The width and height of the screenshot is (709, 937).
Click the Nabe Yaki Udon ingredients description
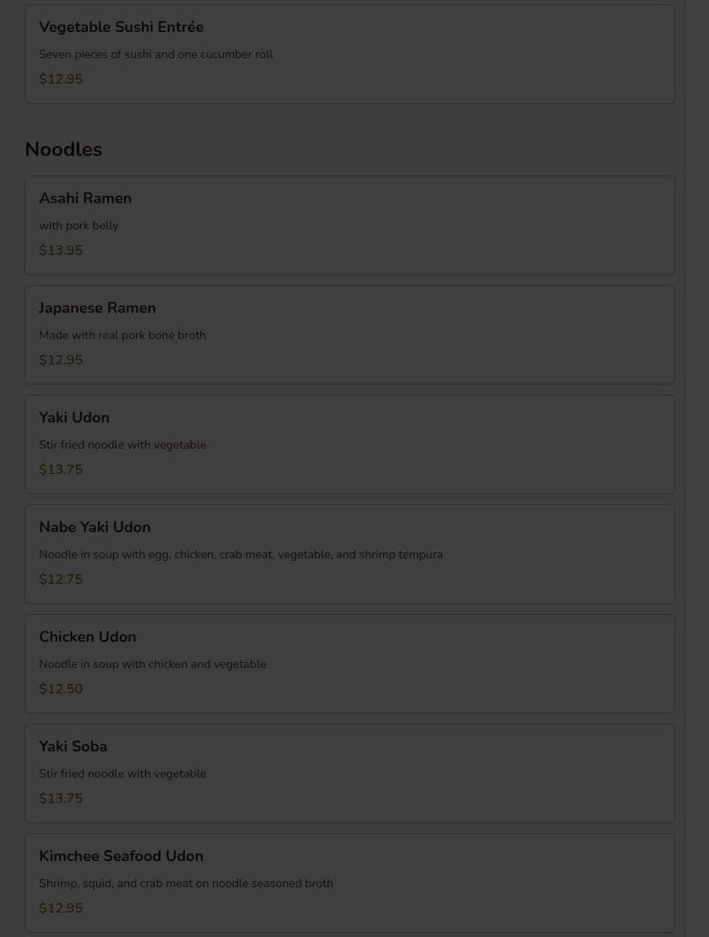[241, 554]
